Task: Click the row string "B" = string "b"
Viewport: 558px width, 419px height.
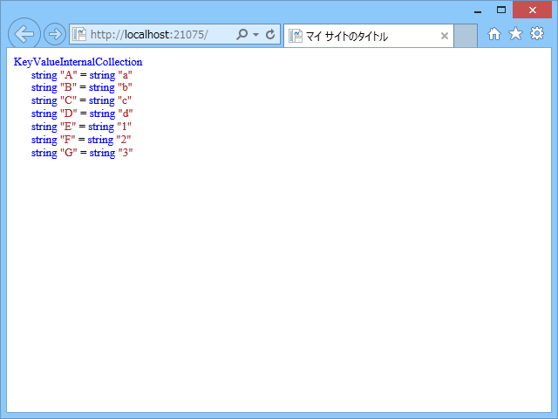Action: (x=81, y=87)
